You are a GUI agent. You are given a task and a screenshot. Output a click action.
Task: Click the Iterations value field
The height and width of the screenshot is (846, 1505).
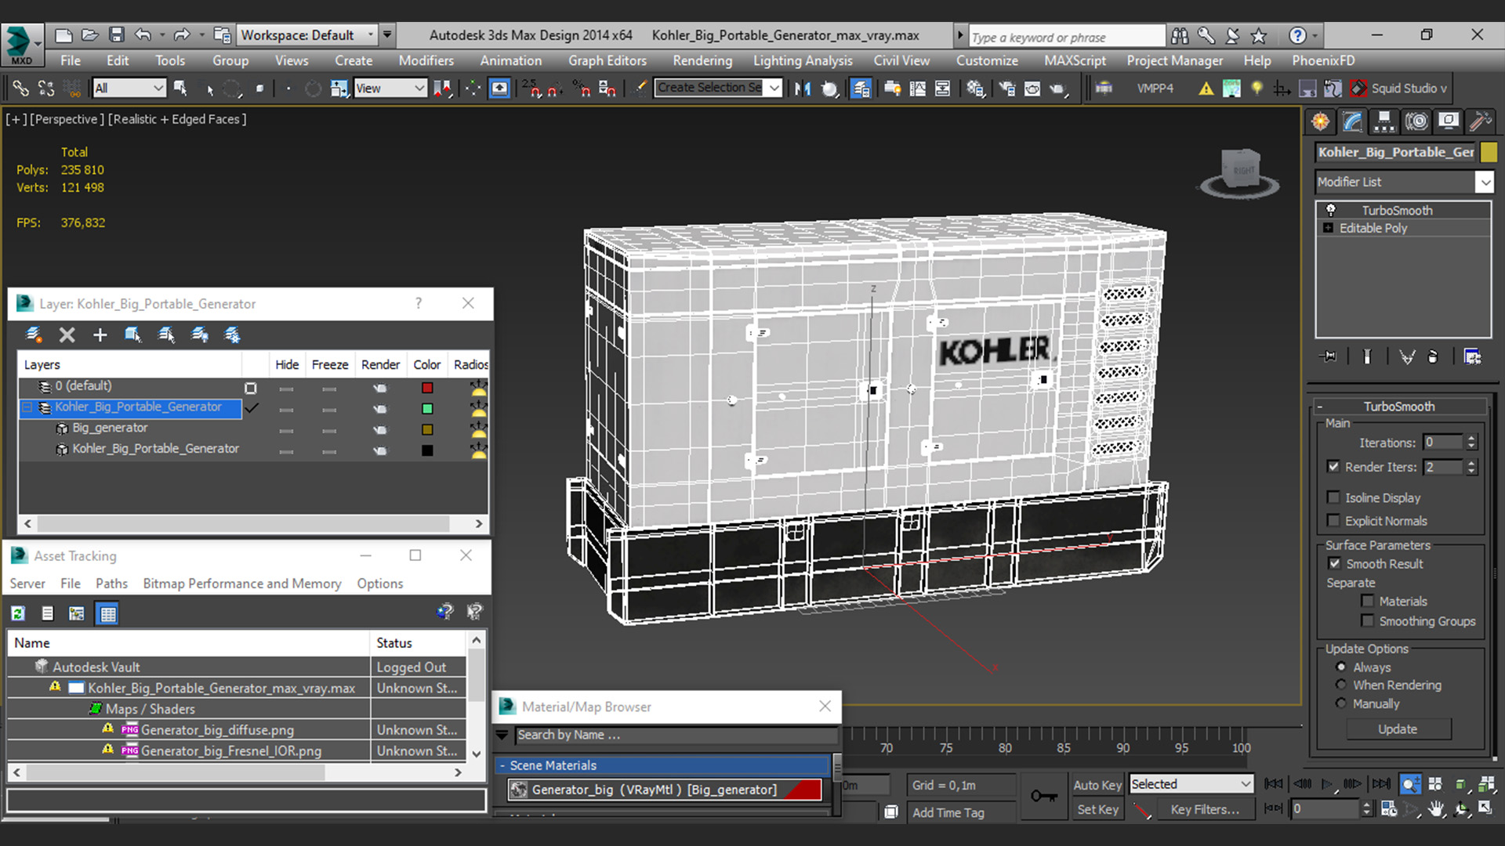1442,443
